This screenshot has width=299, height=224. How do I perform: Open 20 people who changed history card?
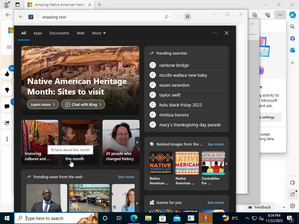[x=121, y=142]
